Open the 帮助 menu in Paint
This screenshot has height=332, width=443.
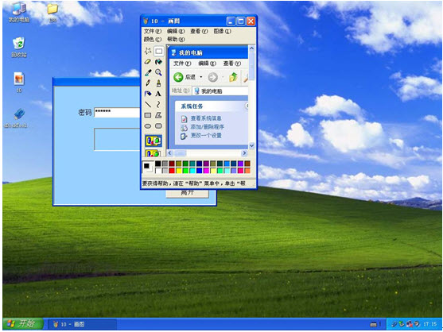coord(176,39)
